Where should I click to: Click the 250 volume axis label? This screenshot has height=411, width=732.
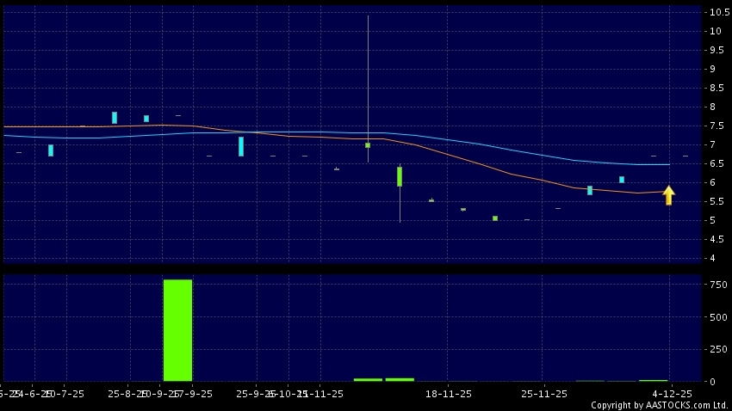(x=718, y=349)
